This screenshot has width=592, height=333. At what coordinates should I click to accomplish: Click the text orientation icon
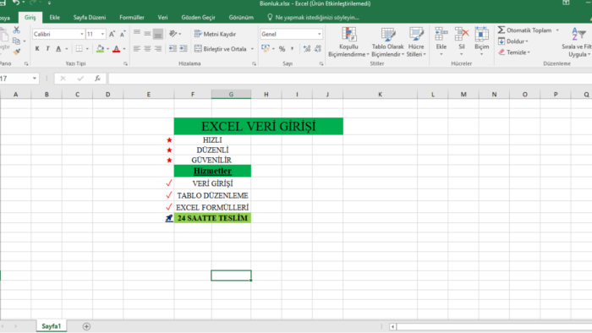[173, 34]
